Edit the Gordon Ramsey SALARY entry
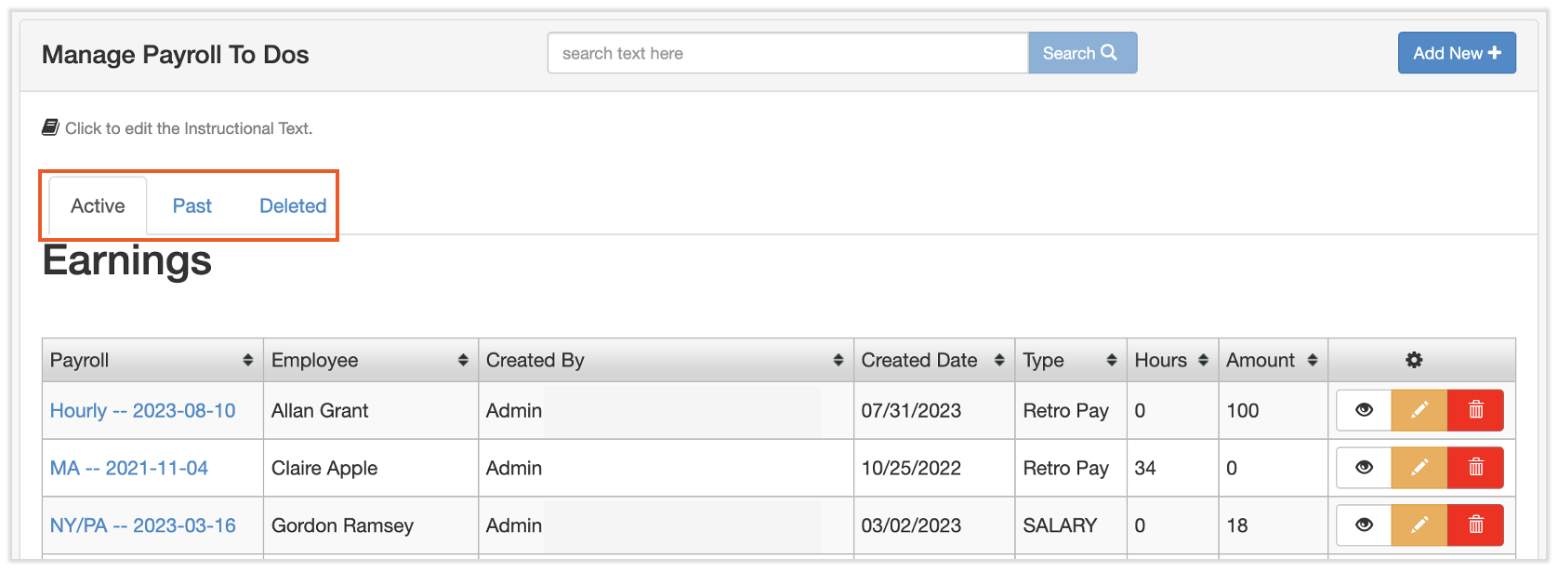Viewport: 1558px width, 571px height. point(1419,525)
